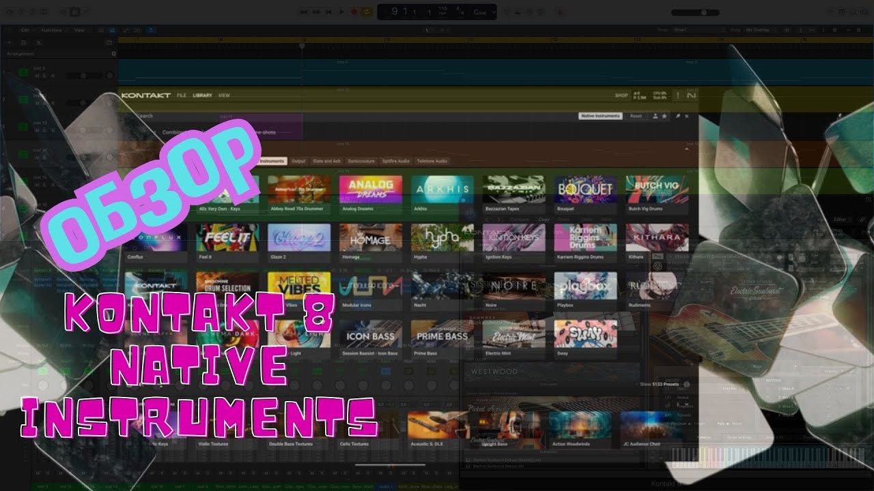Open the Session Bassist Icon Bass library

pos(371,340)
